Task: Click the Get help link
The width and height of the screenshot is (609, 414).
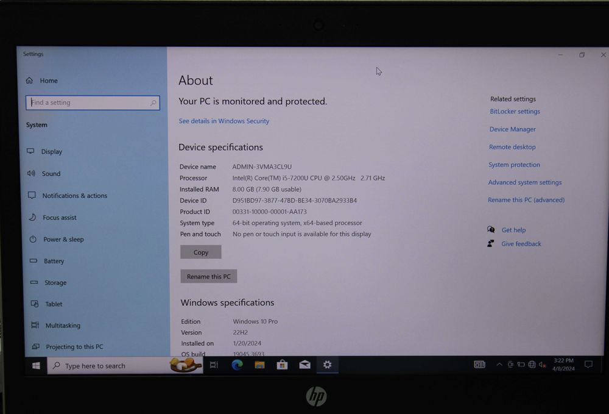Action: pyautogui.click(x=513, y=230)
